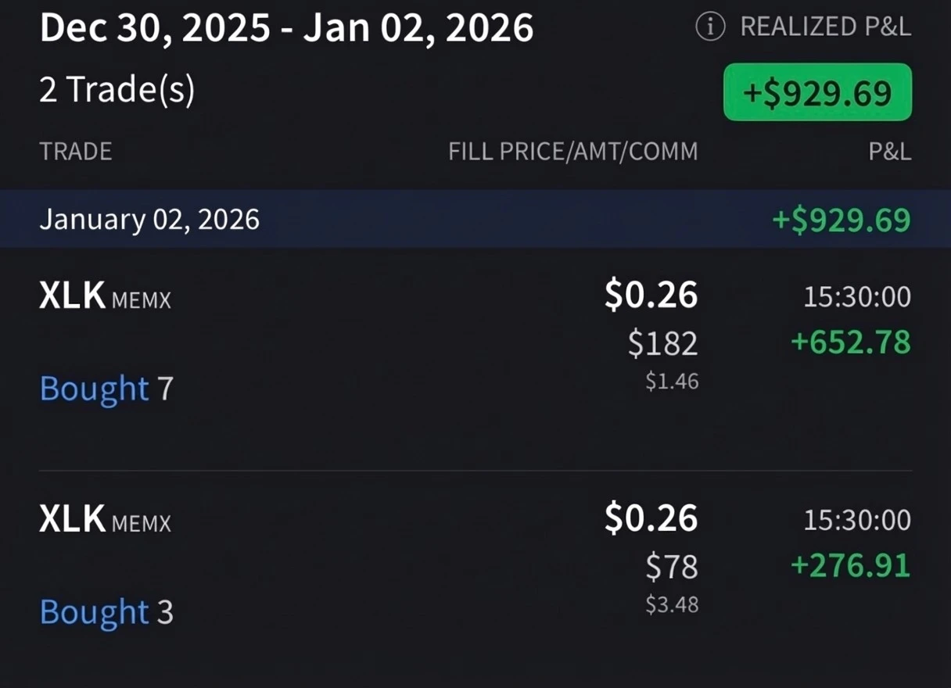Viewport: 951px width, 688px height.
Task: Click the REALIZED P&L label
Action: tap(825, 27)
